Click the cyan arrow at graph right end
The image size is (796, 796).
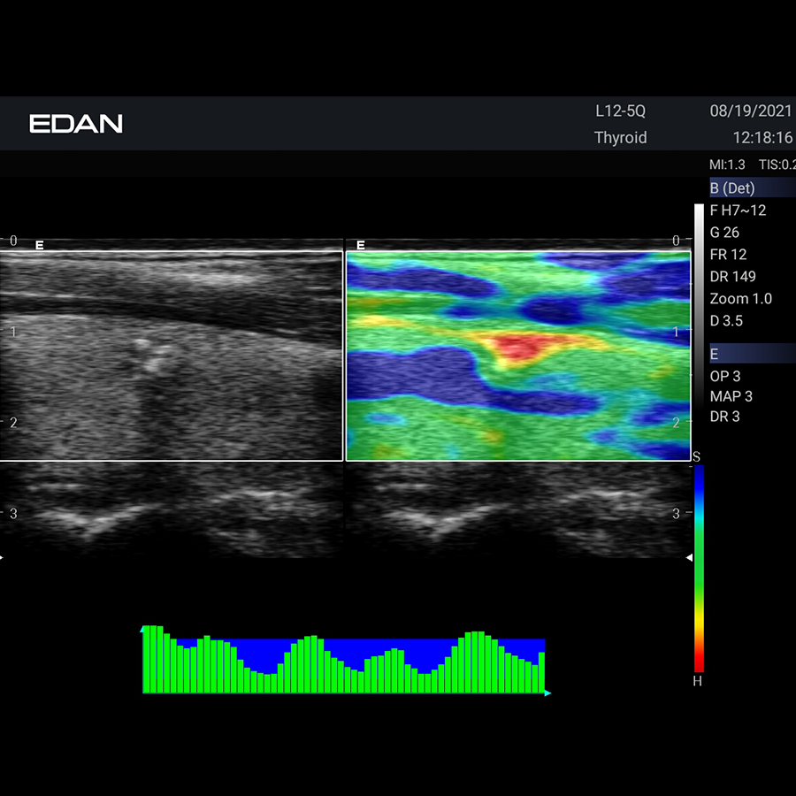[x=547, y=693]
